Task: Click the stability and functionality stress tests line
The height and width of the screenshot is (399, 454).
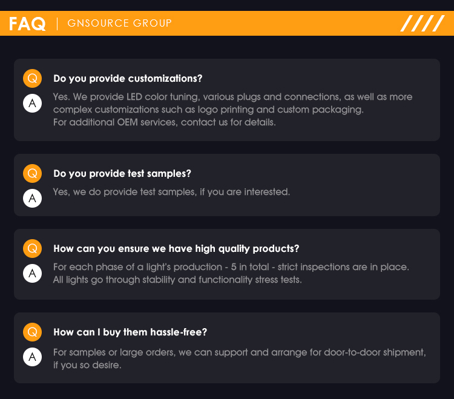Action: click(x=177, y=280)
